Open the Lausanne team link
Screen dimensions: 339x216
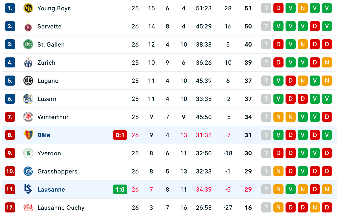[x=51, y=190]
